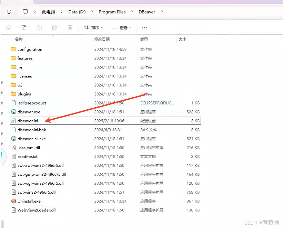Select the licenses folder icon
This screenshot has height=228, width=283.
(x=13, y=76)
